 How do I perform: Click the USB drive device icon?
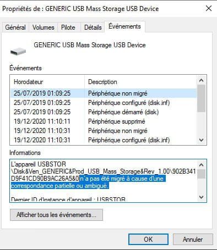[18, 51]
